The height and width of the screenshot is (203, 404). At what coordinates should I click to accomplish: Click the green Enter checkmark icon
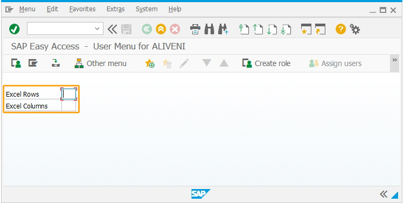click(x=14, y=29)
